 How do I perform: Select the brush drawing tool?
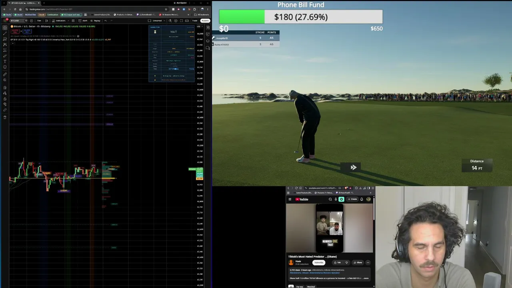(5, 56)
